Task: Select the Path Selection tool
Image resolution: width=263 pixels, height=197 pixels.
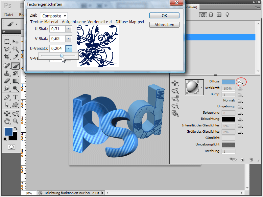Action: (7, 105)
